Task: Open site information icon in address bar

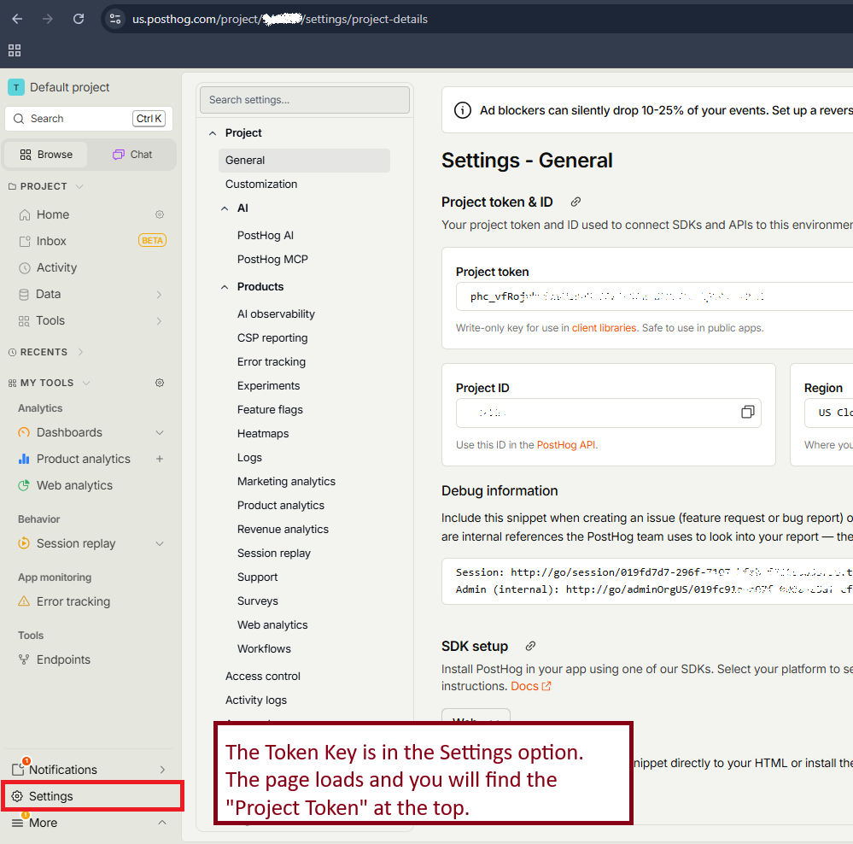Action: 114,19
